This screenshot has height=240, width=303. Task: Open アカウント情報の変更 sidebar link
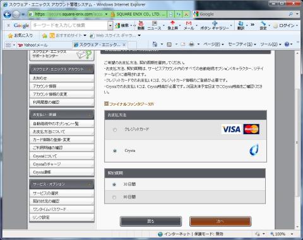coord(62,94)
